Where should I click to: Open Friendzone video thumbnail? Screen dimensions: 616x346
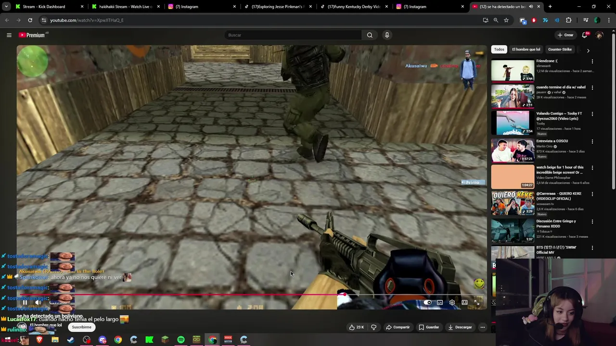click(513, 71)
